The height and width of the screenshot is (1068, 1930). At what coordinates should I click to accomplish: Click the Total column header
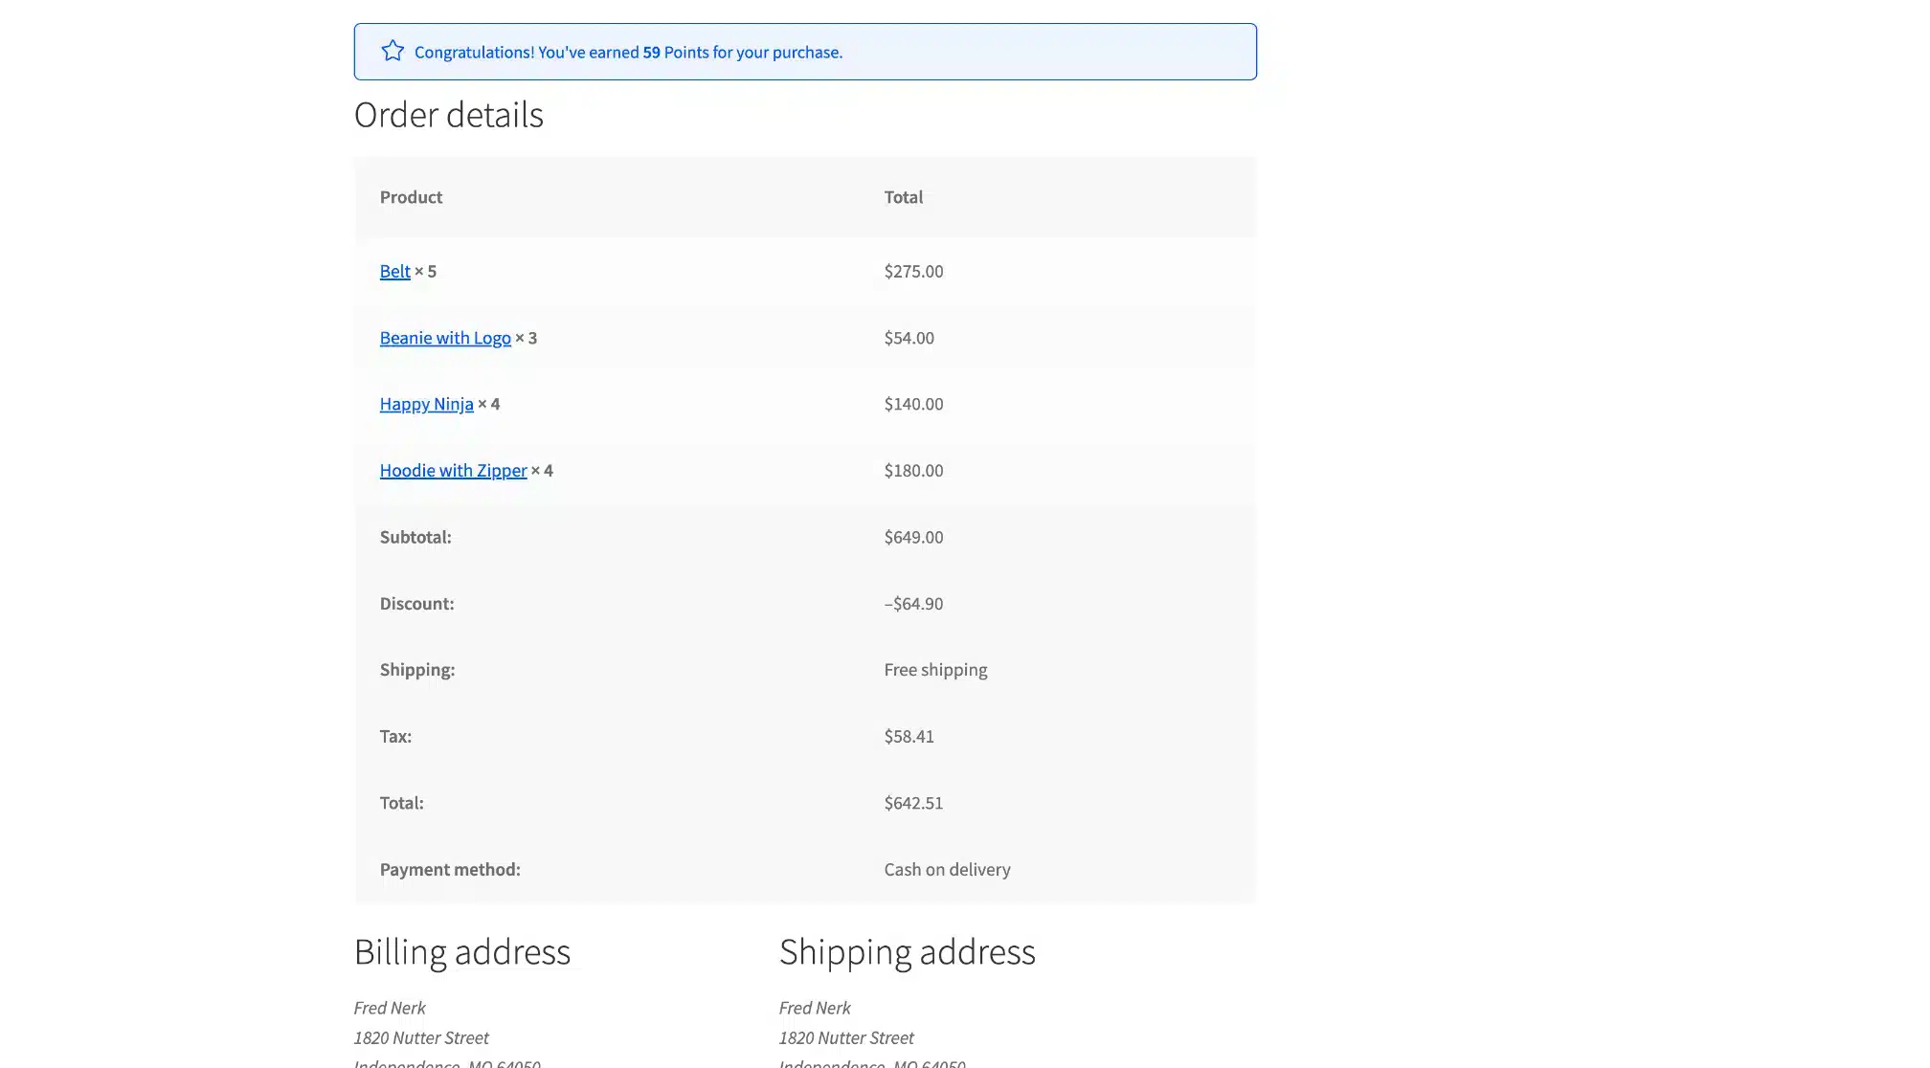903,197
